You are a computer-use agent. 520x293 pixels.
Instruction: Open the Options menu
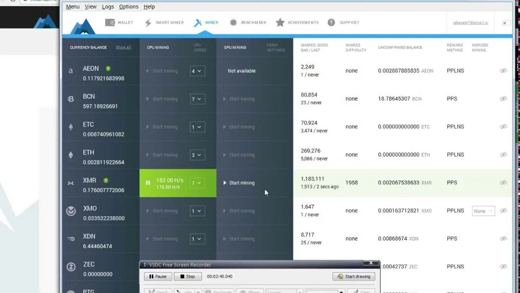129,7
